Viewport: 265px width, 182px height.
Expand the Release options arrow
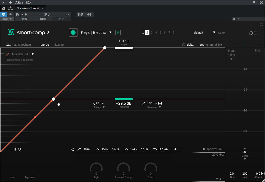(x=160, y=107)
